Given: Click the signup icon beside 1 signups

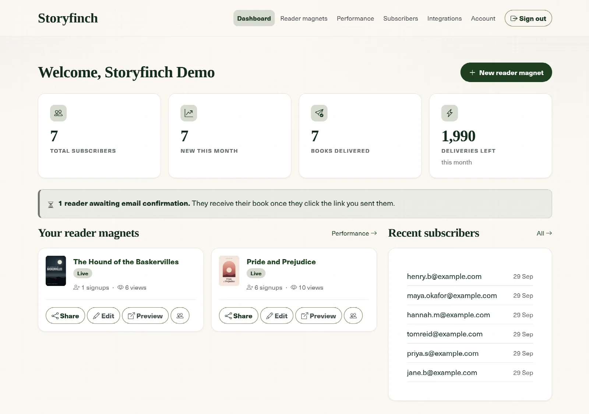Looking at the screenshot, I should [x=77, y=287].
